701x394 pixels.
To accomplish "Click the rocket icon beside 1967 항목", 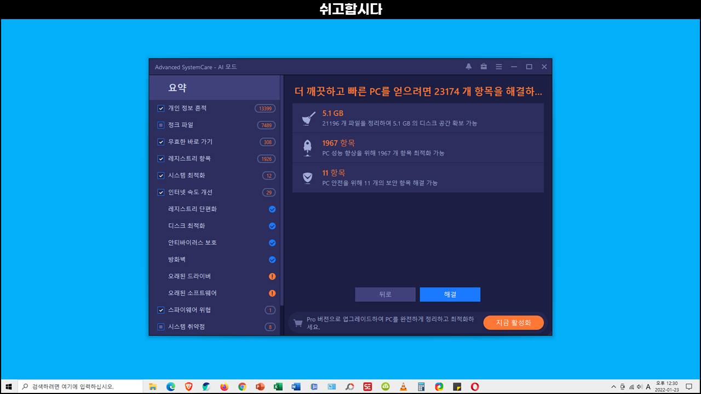I will [308, 148].
